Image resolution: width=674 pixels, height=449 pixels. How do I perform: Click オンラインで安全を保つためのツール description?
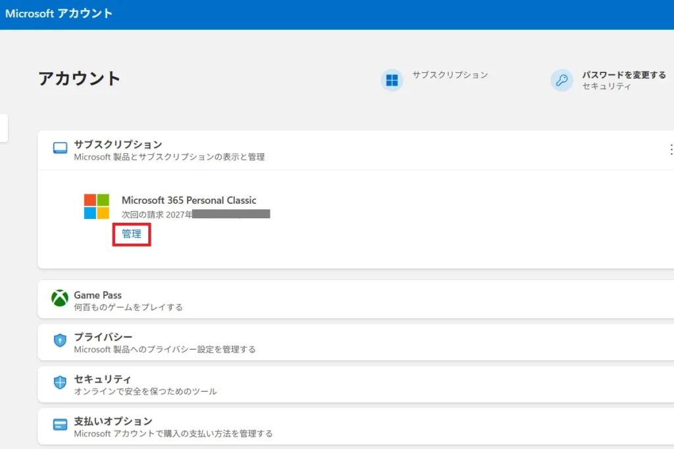coord(145,392)
